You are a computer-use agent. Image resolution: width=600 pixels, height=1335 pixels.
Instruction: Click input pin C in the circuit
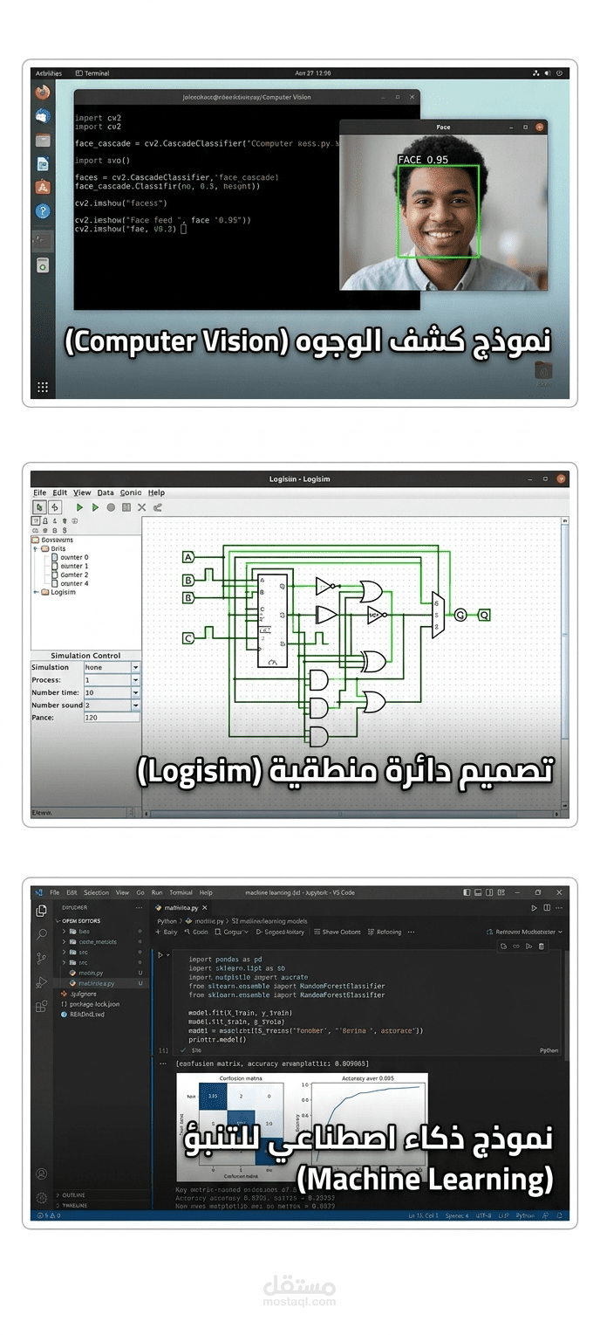click(188, 638)
